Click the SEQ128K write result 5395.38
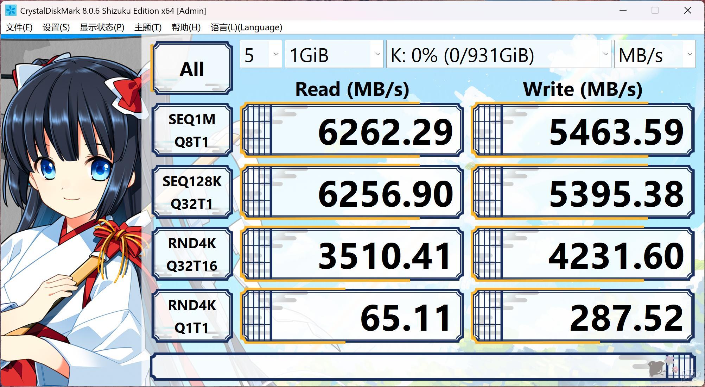The image size is (705, 387). click(583, 192)
